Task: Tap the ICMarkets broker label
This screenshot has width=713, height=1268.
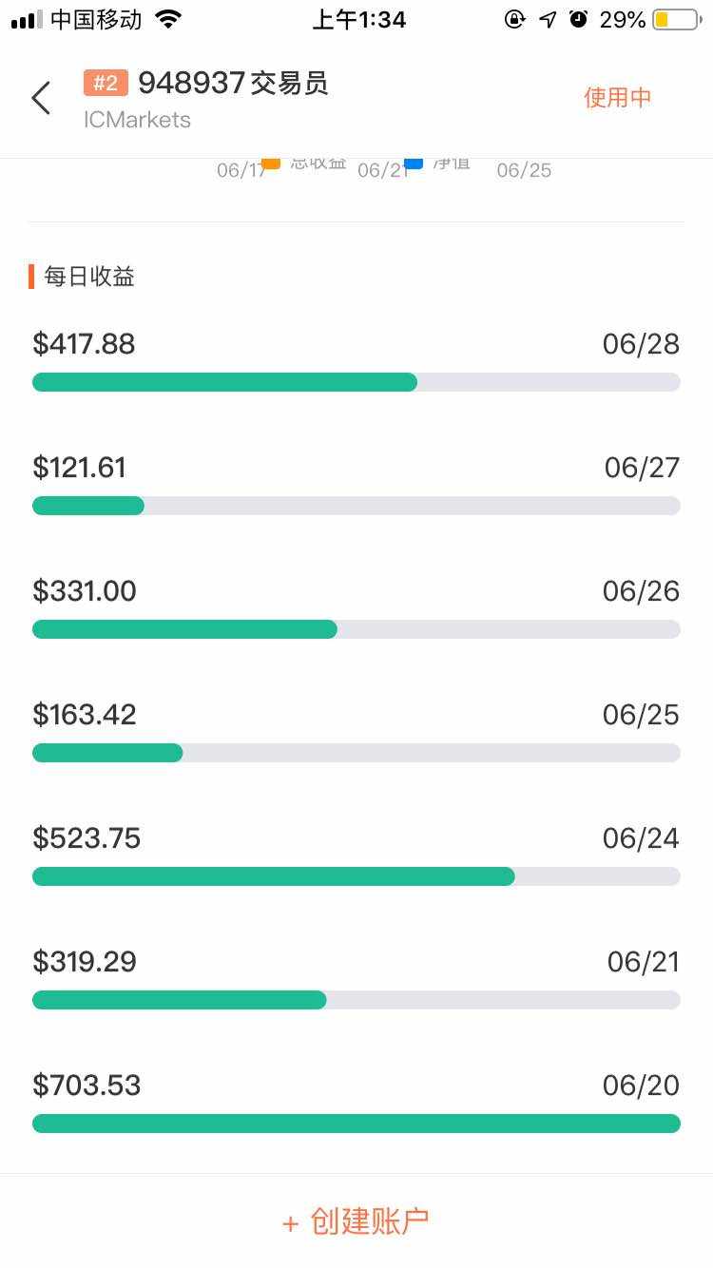Action: click(137, 120)
